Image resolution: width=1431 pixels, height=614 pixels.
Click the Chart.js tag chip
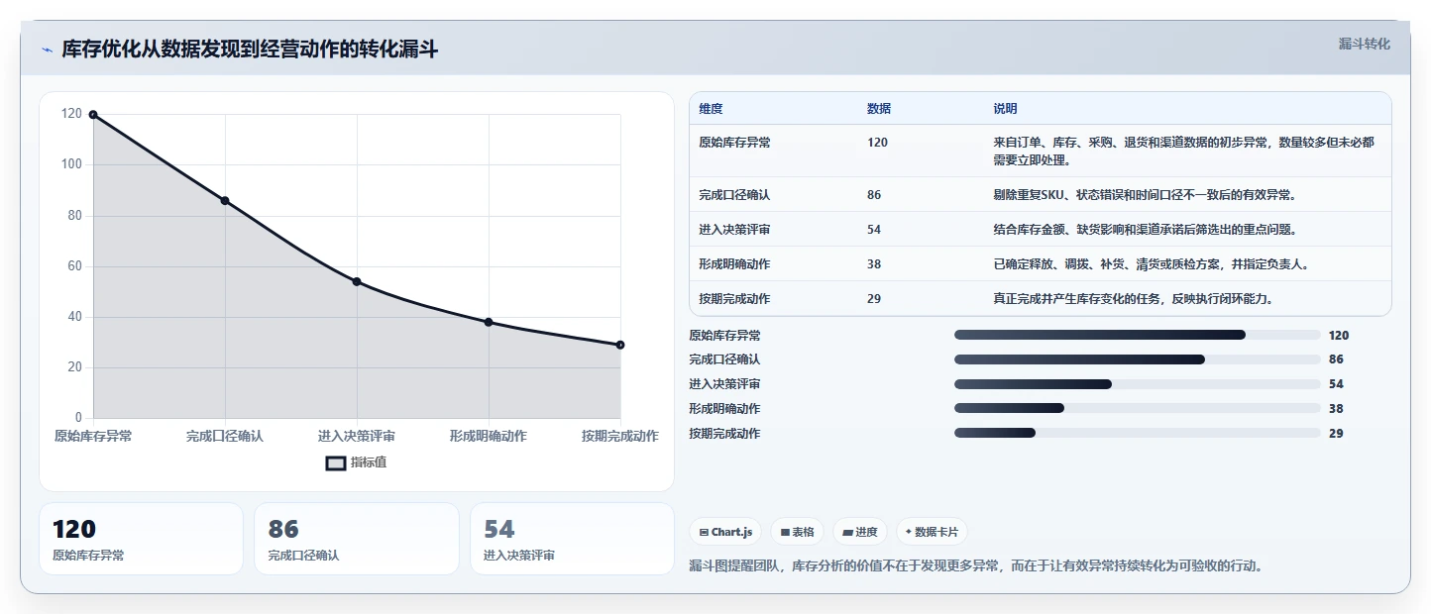pos(725,532)
